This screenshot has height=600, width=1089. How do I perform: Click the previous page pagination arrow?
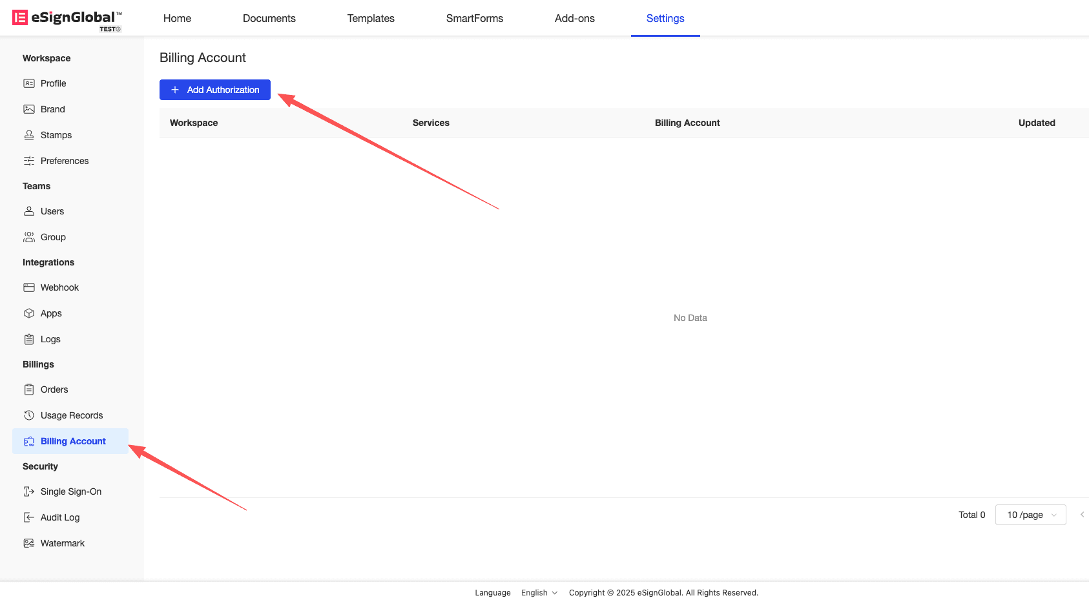point(1082,515)
